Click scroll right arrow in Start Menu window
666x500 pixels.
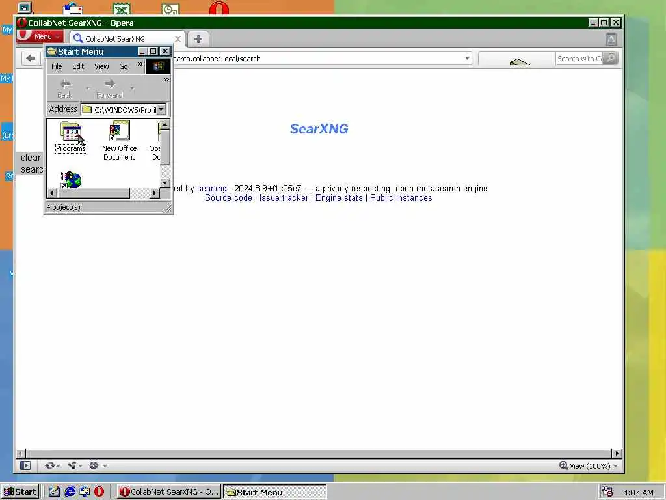(x=155, y=193)
